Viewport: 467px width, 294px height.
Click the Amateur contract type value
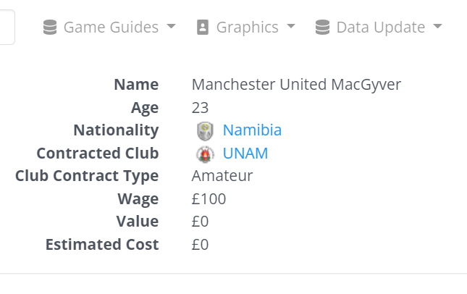(x=222, y=175)
